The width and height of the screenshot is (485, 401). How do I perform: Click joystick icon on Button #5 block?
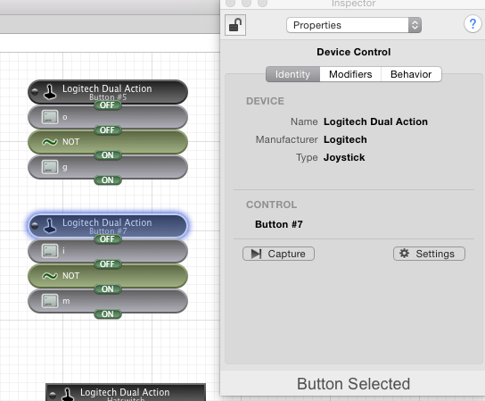pyautogui.click(x=50, y=92)
